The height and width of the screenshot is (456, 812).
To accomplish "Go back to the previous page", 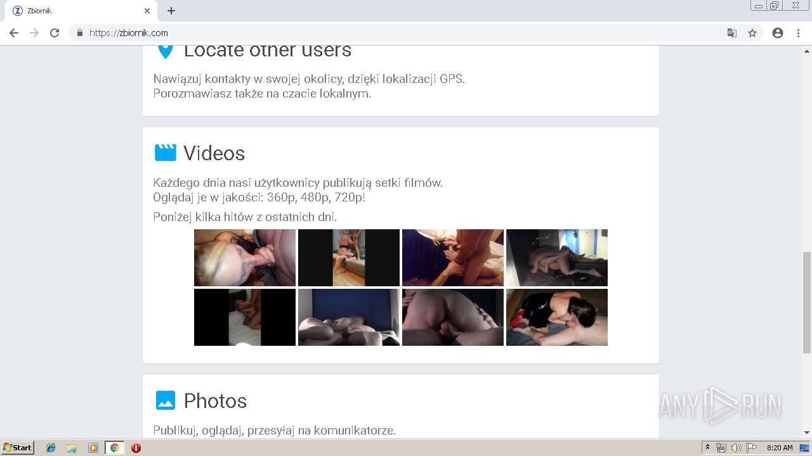I will [x=14, y=33].
